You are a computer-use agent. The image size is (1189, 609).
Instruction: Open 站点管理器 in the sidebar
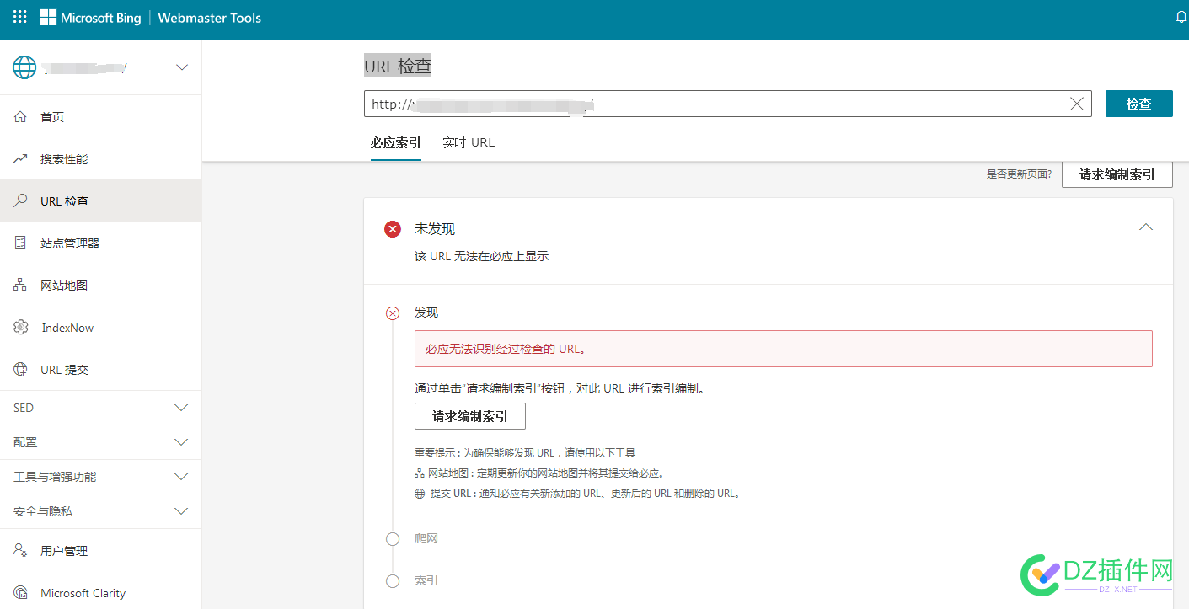point(101,243)
